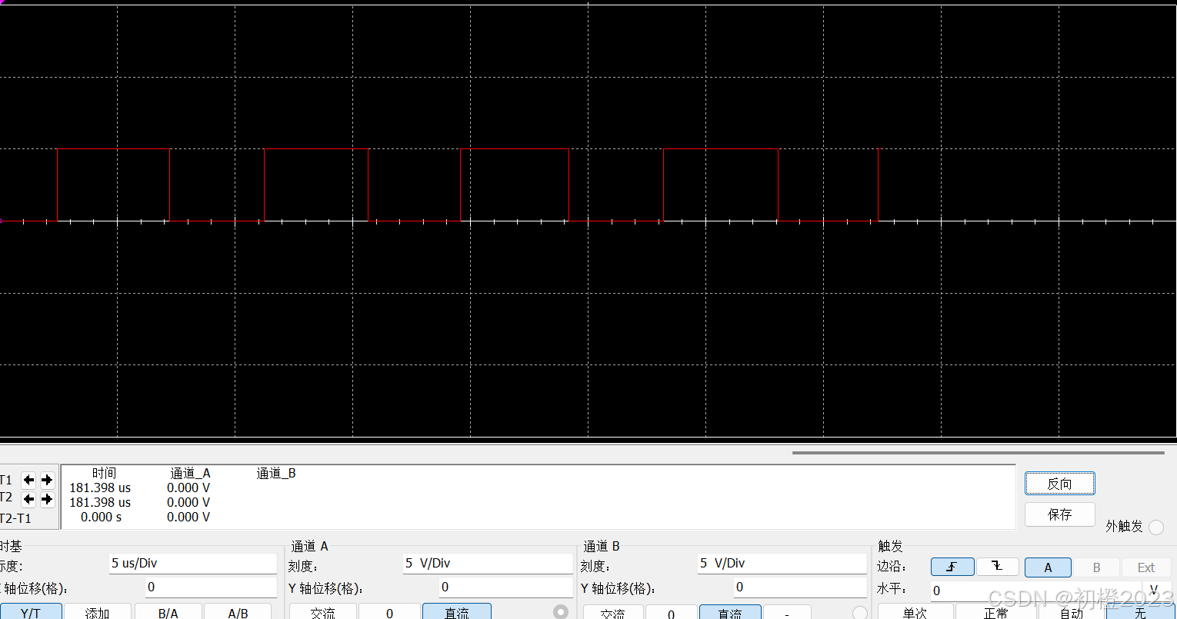
Task: Click channel A Y 轴位移 field
Action: click(x=505, y=587)
